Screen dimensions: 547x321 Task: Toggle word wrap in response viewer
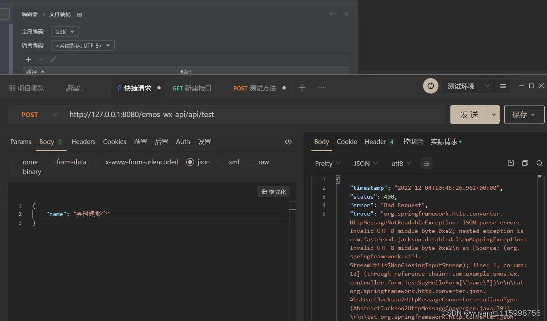[x=427, y=163]
